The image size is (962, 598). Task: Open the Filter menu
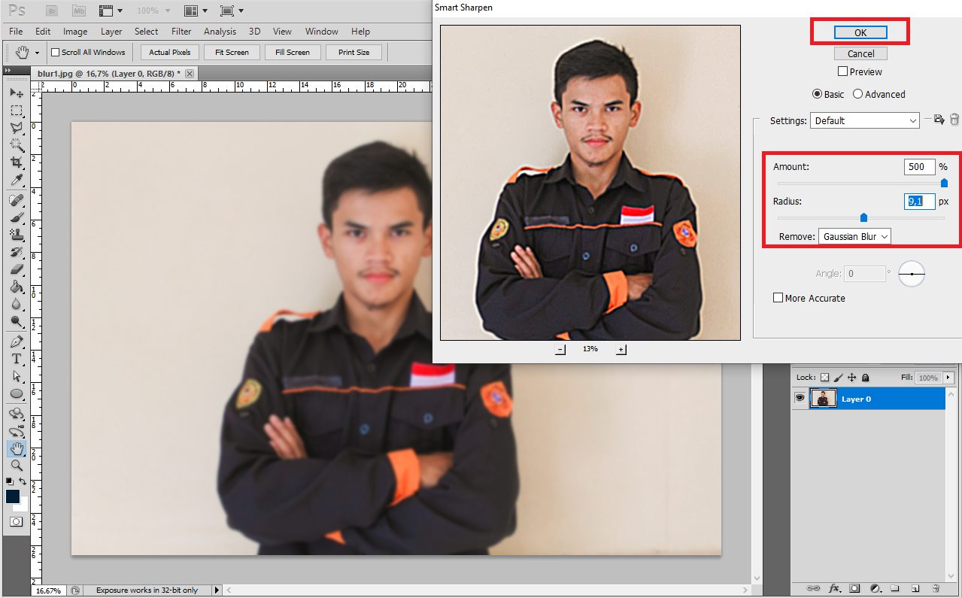[181, 32]
